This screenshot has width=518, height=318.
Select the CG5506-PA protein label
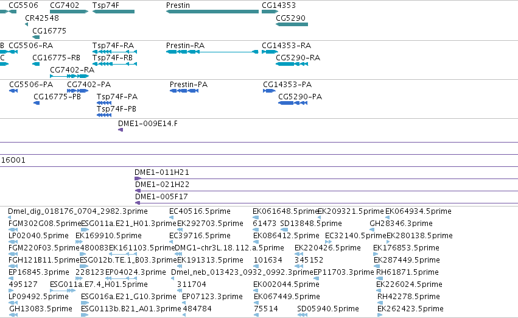(x=31, y=85)
